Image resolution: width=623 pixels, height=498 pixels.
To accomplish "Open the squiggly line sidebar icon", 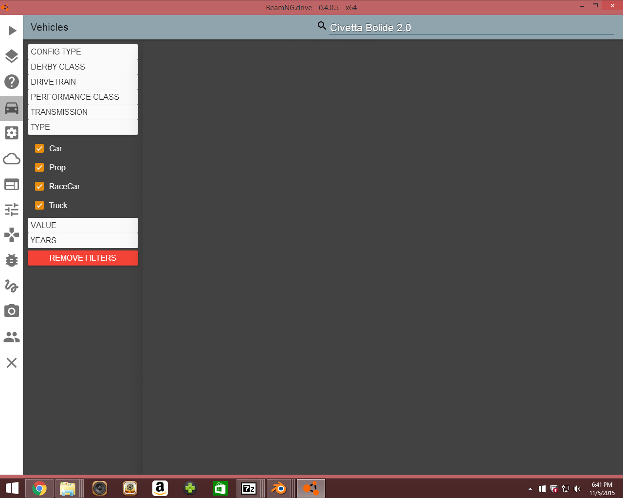I will [x=12, y=286].
